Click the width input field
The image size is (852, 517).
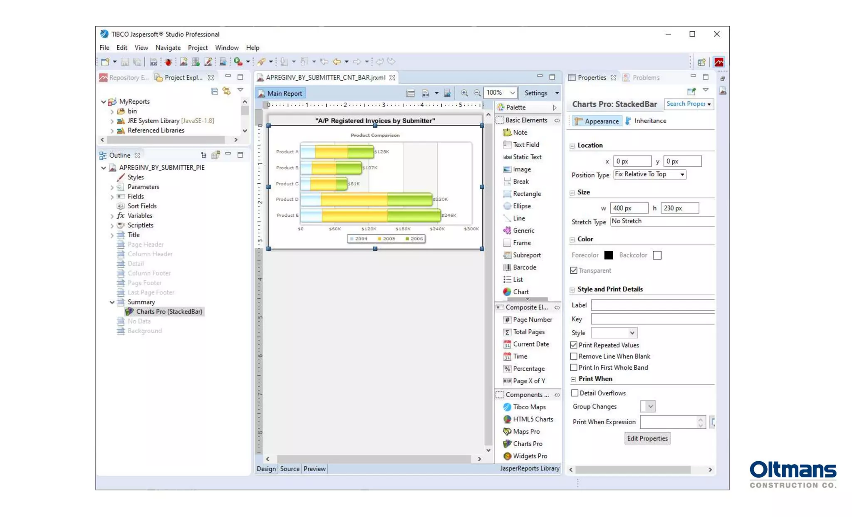click(629, 208)
